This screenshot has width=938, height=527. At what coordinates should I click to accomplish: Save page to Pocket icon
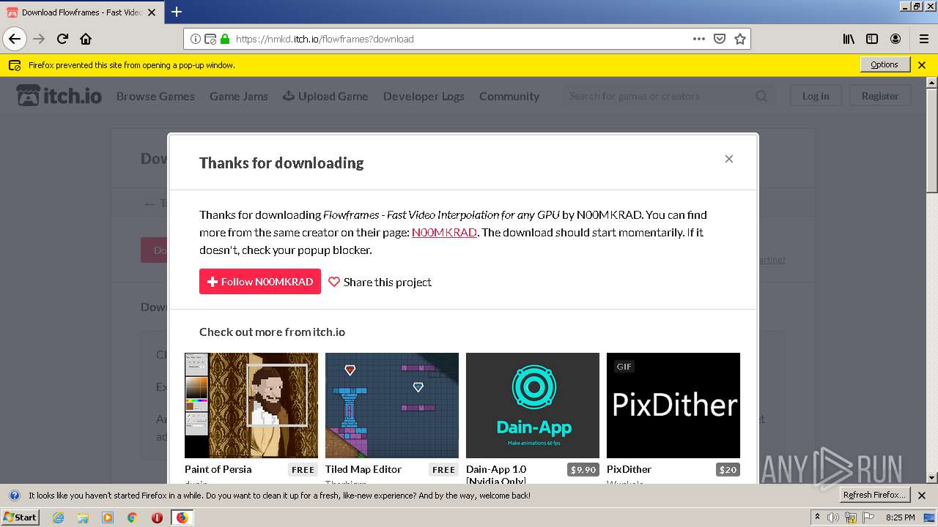pos(720,39)
